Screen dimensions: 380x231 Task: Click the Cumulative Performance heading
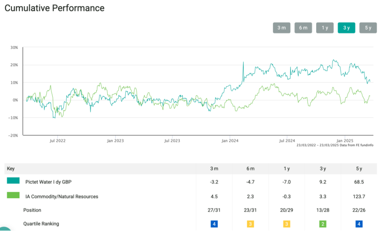pyautogui.click(x=54, y=8)
